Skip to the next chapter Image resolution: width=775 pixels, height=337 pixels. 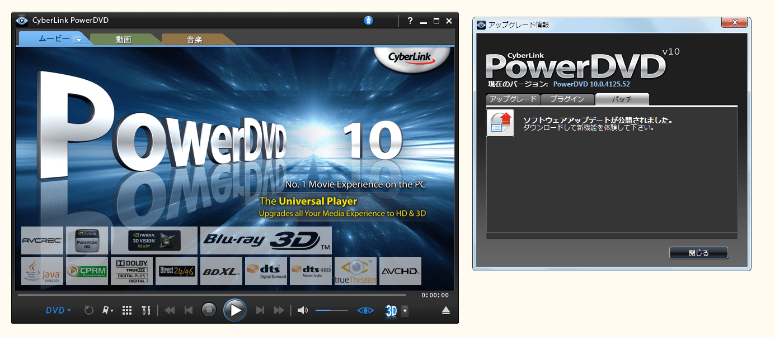(260, 310)
